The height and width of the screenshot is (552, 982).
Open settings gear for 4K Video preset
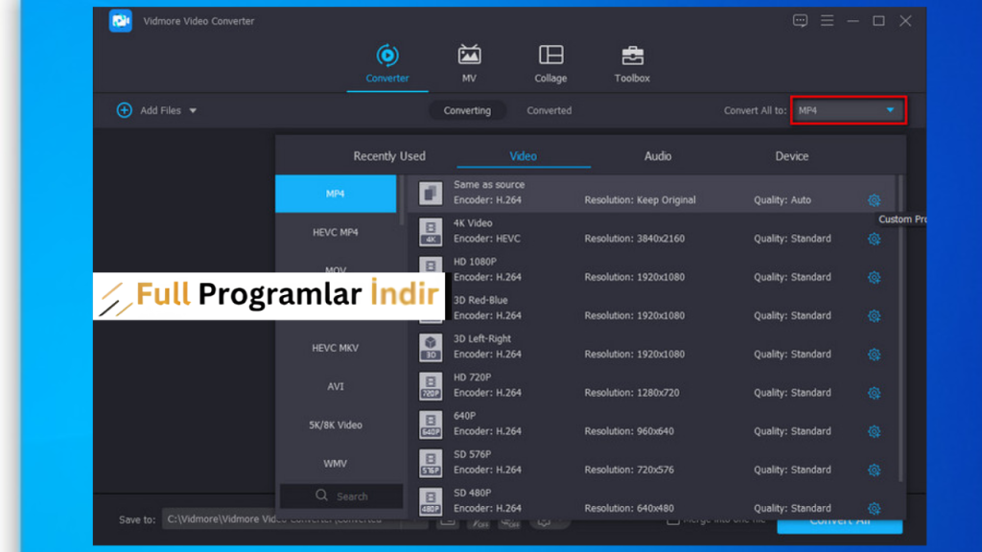(874, 239)
